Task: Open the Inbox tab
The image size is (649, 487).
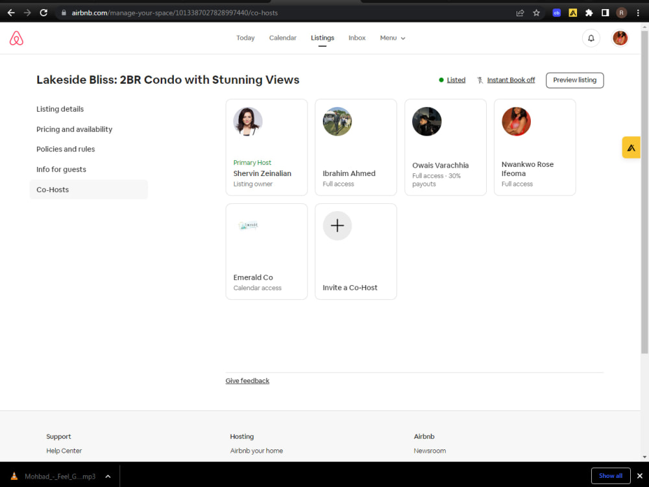Action: pyautogui.click(x=357, y=38)
